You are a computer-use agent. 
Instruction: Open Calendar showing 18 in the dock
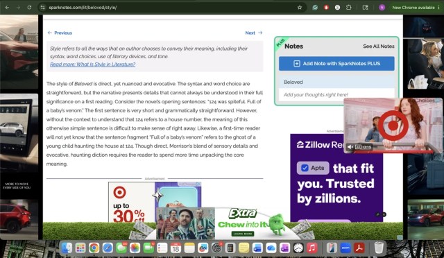176,248
